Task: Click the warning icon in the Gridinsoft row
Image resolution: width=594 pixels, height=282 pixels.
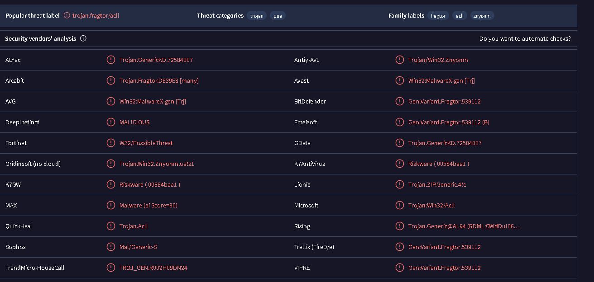Action: pyautogui.click(x=111, y=164)
